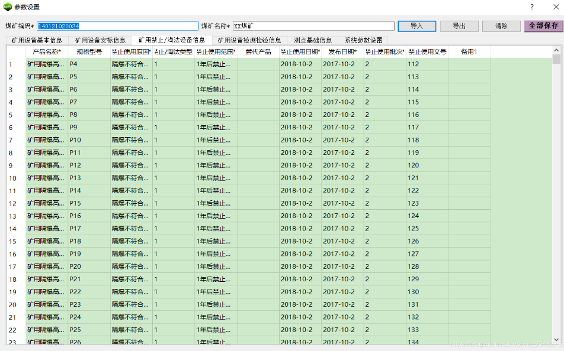Click the cell with model P25
The height and width of the screenshot is (351, 564).
89,330
